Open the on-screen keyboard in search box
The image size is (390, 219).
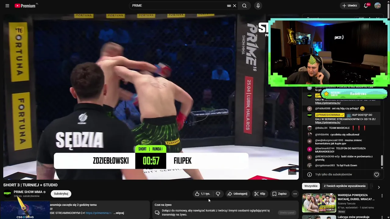click(229, 6)
